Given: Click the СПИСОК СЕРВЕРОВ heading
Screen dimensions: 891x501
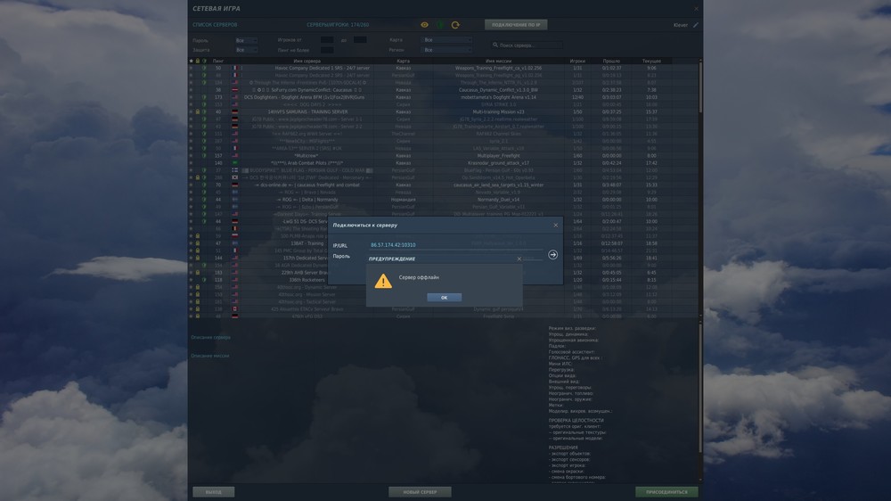Looking at the screenshot, I should pos(215,25).
